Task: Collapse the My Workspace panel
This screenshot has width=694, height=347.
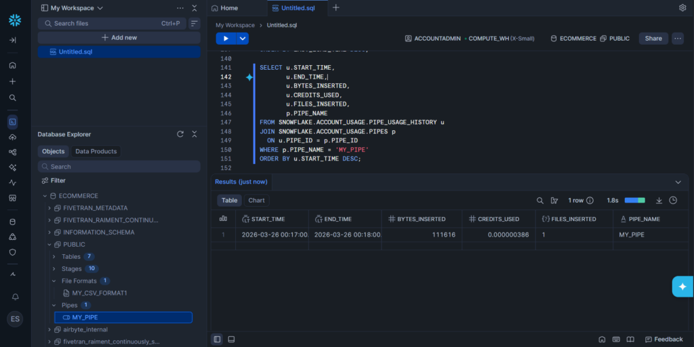Action: click(195, 8)
